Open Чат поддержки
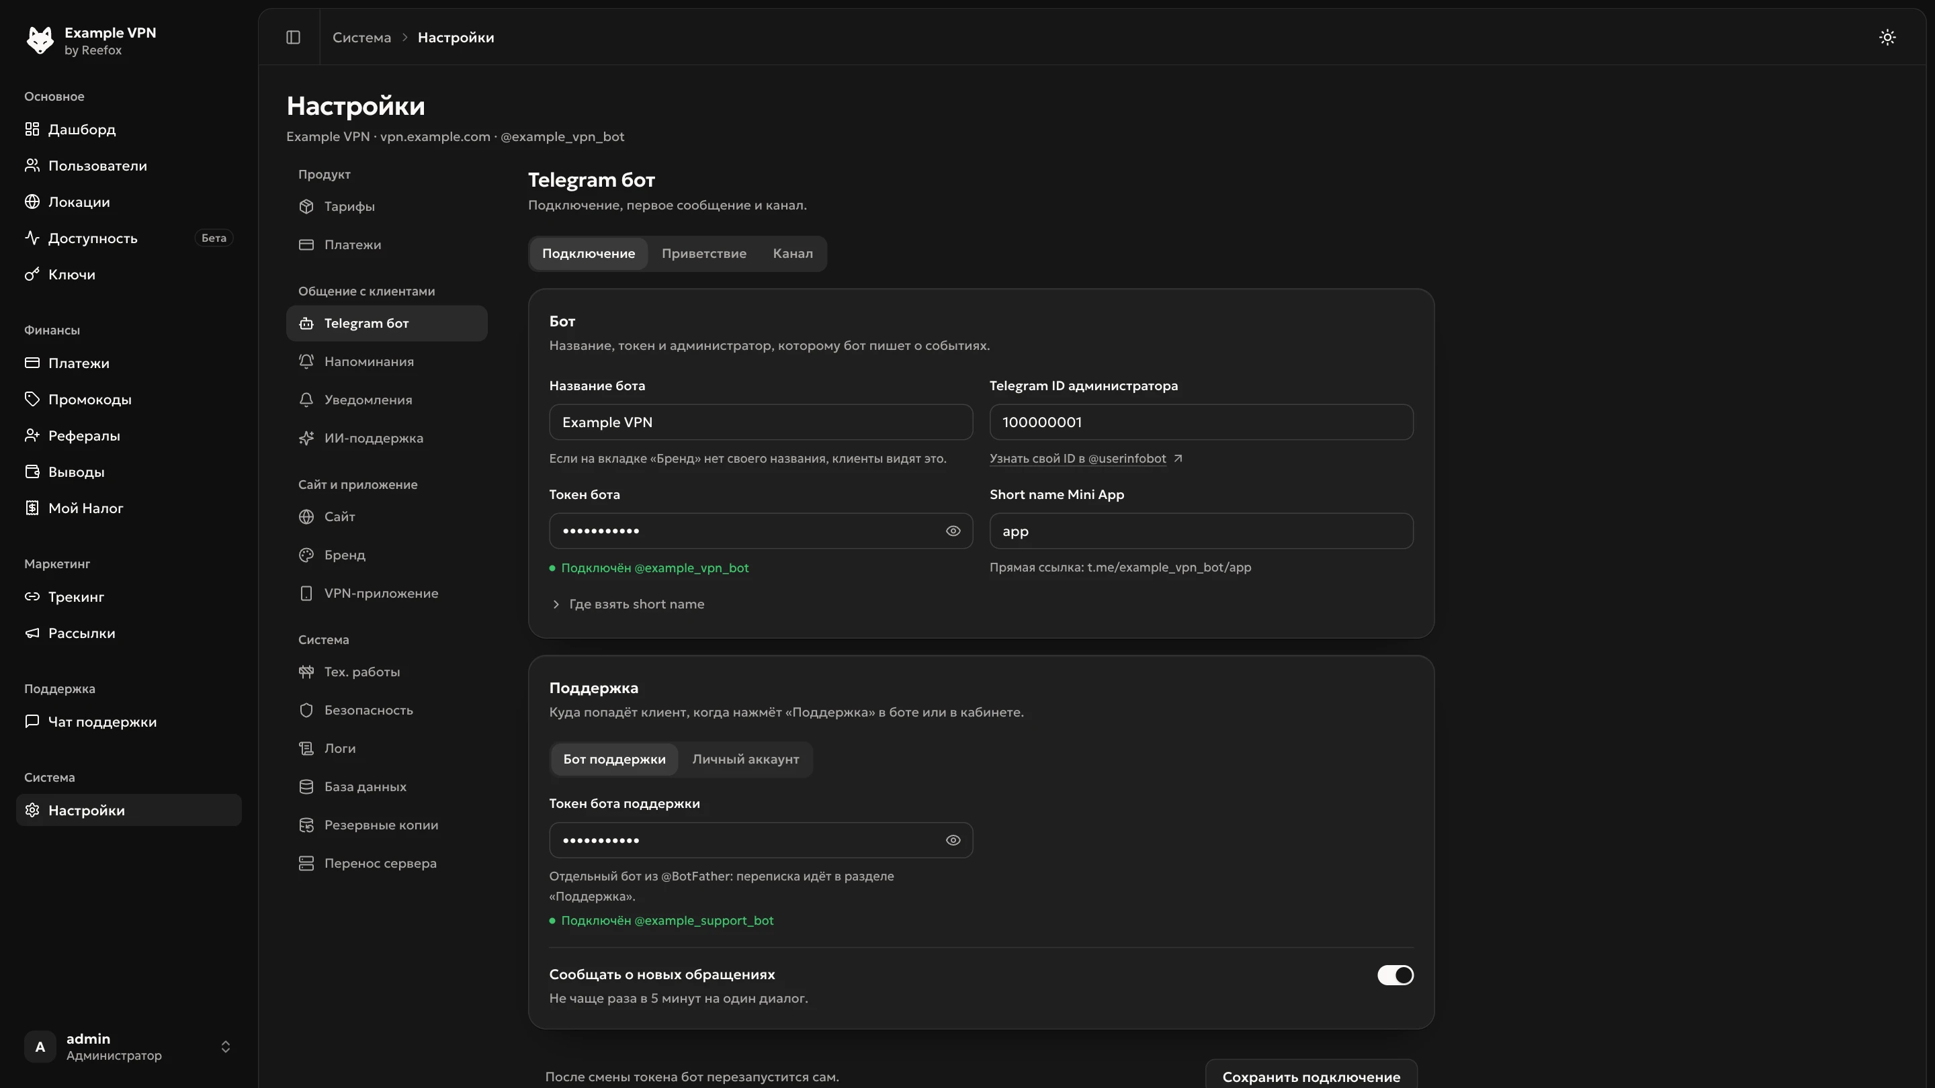 (x=128, y=721)
